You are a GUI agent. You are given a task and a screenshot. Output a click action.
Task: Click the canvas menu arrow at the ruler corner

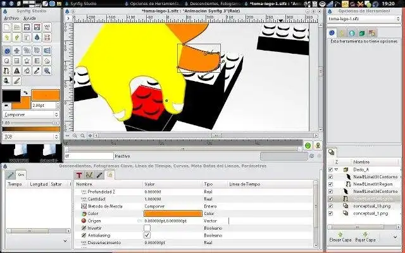(68, 18)
